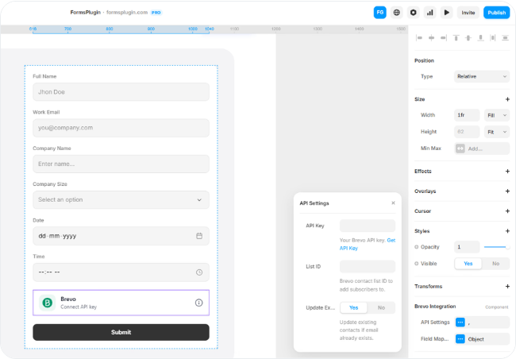Click the List ID input field

[368, 266]
